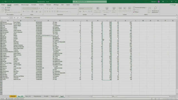Confirm the formula with the checkmark icon
178x100 pixels.
click(18, 18)
